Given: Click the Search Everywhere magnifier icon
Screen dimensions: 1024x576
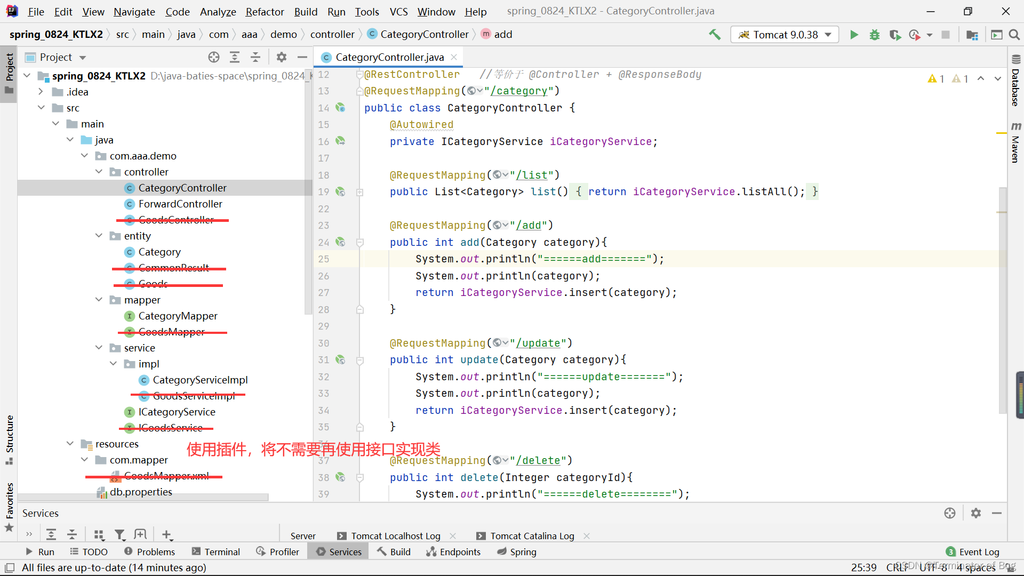Looking at the screenshot, I should tap(1014, 35).
